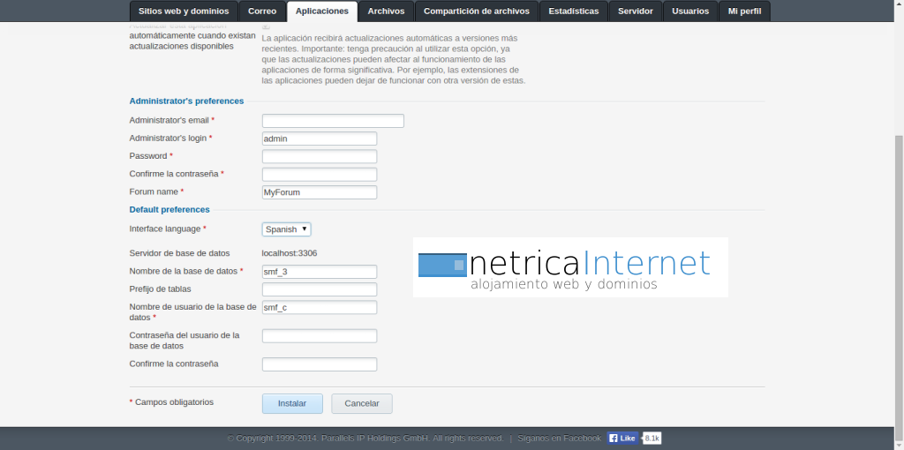Click the Forum name field containing MyForum
The width and height of the screenshot is (904, 450).
tap(320, 192)
